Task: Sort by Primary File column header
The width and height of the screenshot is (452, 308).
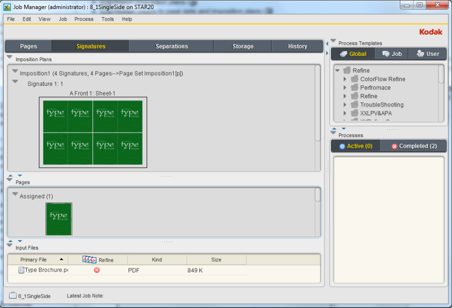Action: click(34, 260)
